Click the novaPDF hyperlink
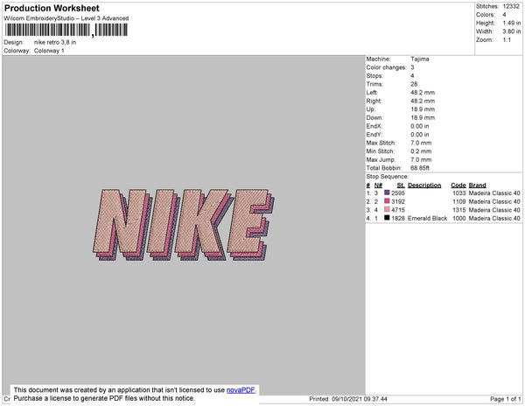 (241, 390)
